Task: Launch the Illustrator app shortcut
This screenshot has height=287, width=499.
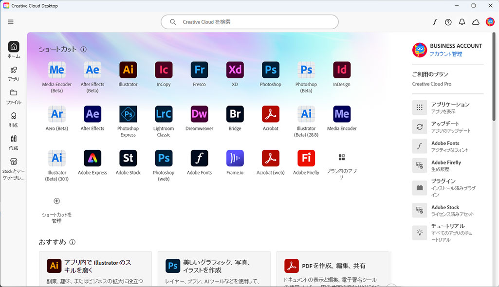Action: coord(128,70)
